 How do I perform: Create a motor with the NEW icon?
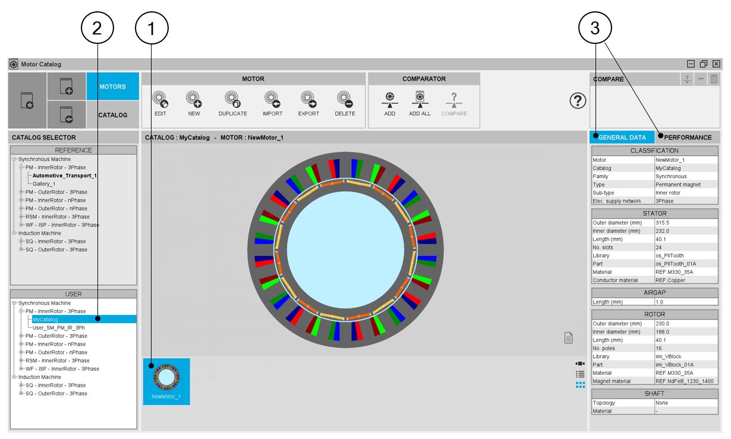point(194,99)
